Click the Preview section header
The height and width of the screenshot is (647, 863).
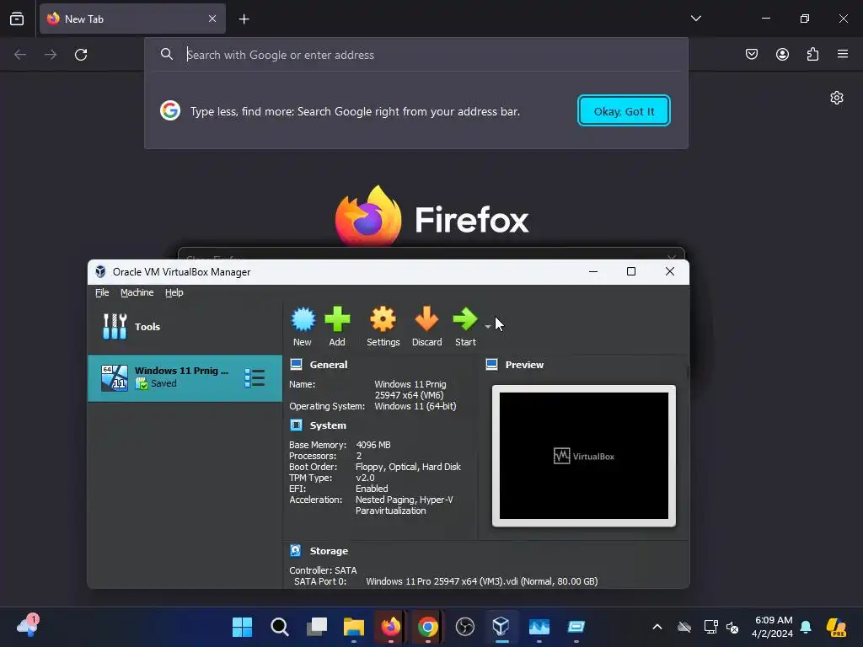[x=524, y=365]
